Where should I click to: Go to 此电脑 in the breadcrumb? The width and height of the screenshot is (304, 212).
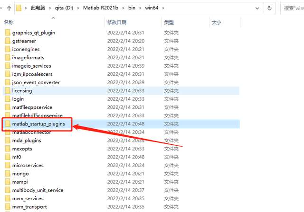coord(38,8)
